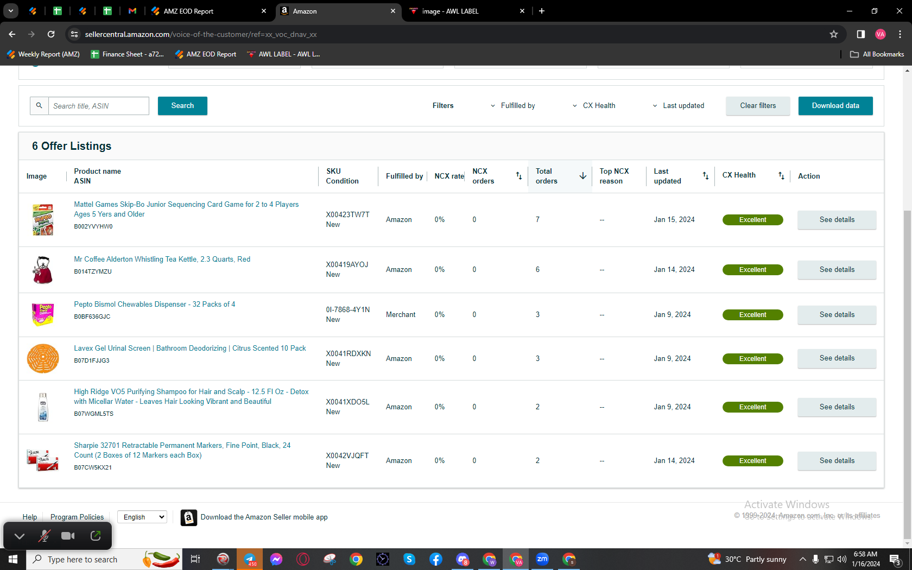Open Messenger from the taskbar
This screenshot has height=570, width=912.
pyautogui.click(x=276, y=559)
